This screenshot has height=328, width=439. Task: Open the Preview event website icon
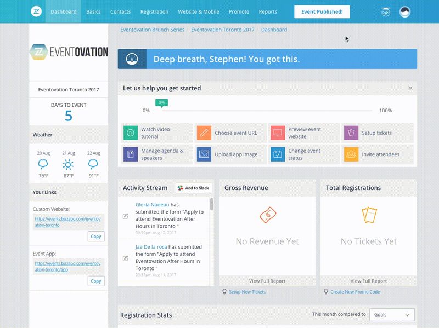click(276, 132)
